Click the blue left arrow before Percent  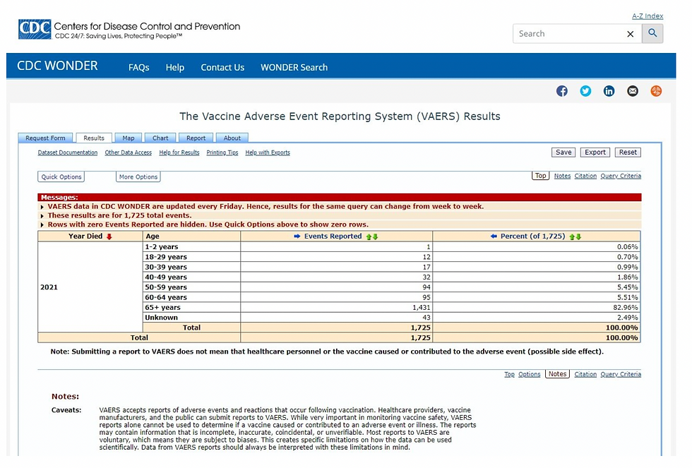pos(494,236)
